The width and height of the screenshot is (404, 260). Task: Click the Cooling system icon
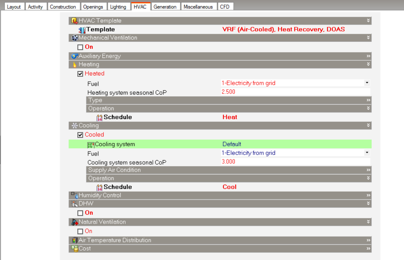click(x=91, y=145)
